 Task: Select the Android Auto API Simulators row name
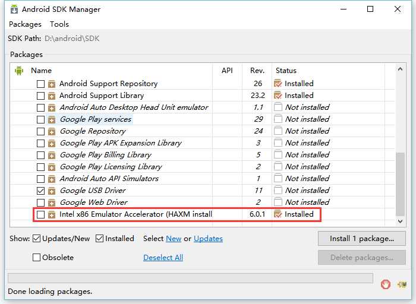click(x=109, y=178)
